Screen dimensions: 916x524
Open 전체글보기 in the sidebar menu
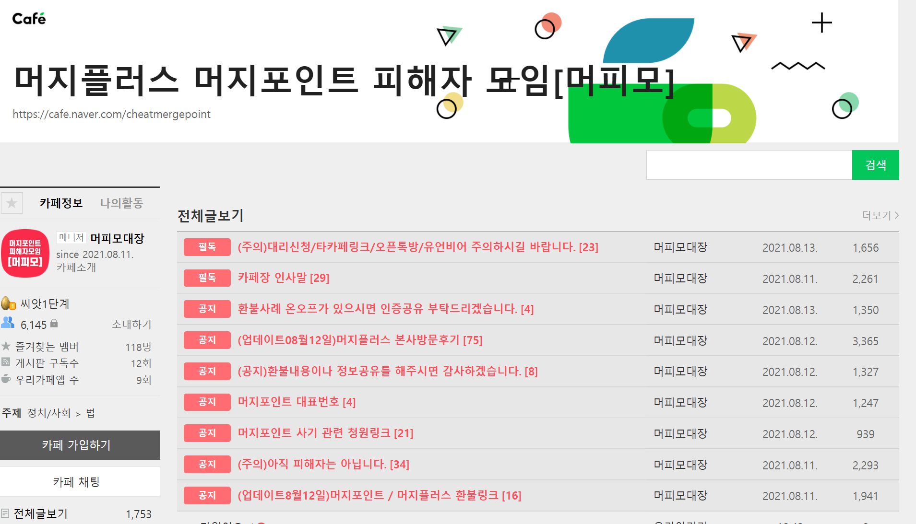pos(41,513)
